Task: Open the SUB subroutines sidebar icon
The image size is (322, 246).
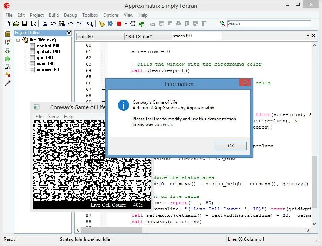Action: (8, 50)
